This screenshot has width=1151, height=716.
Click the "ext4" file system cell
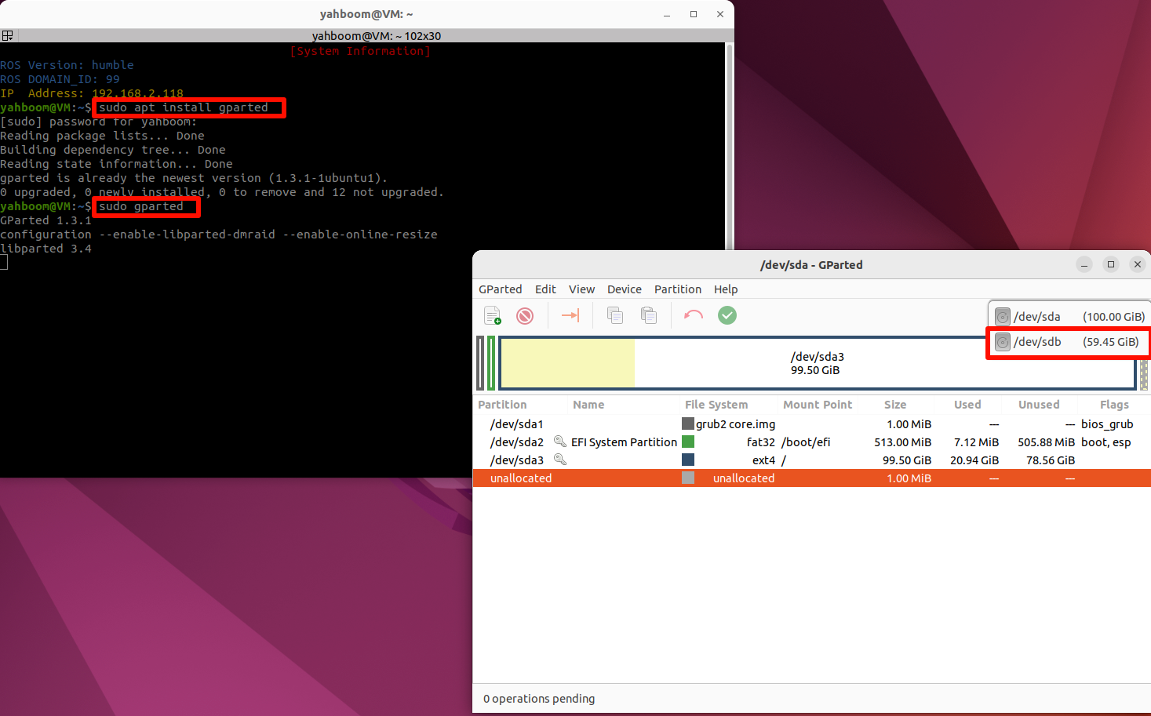763,460
